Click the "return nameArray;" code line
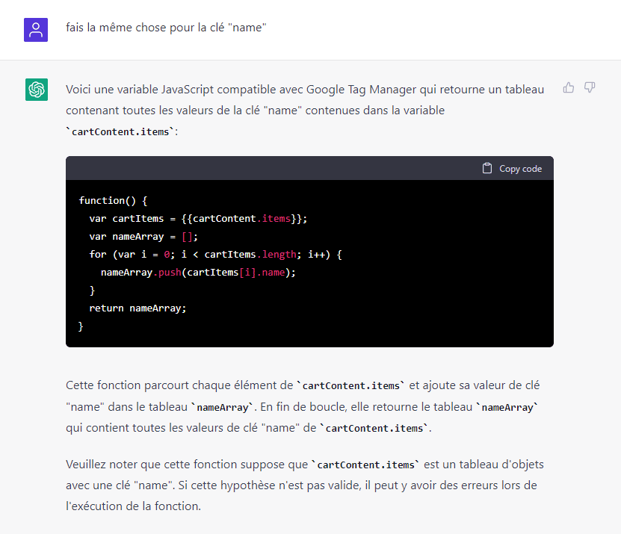 [138, 308]
